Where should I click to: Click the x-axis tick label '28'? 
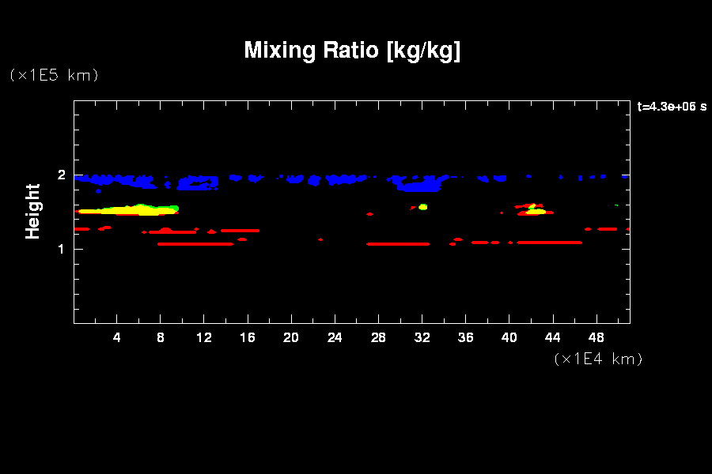378,337
